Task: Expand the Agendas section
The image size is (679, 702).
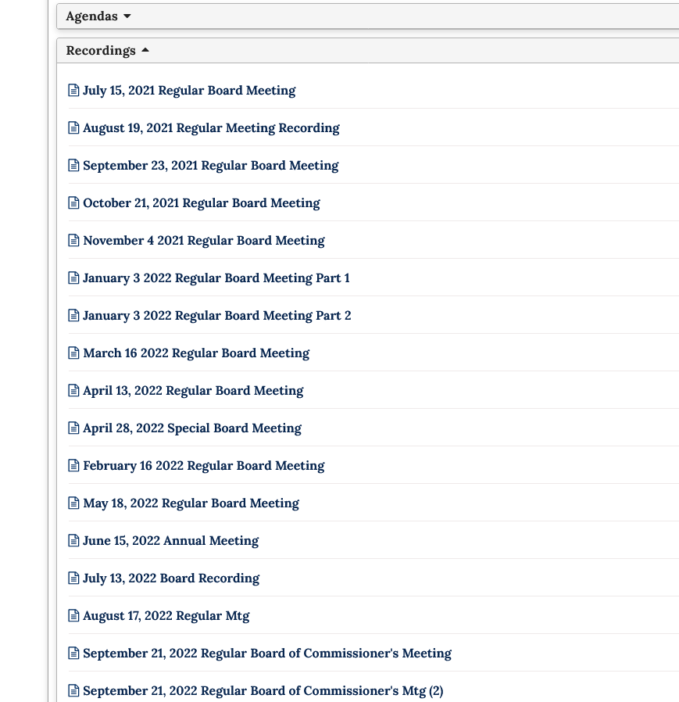Action: 367,16
